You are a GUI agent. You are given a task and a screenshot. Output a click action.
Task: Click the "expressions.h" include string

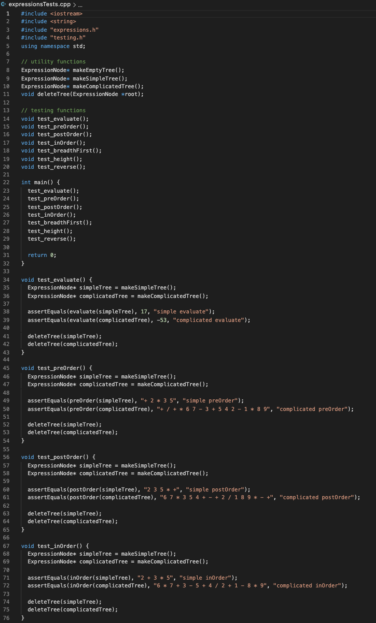coord(74,30)
